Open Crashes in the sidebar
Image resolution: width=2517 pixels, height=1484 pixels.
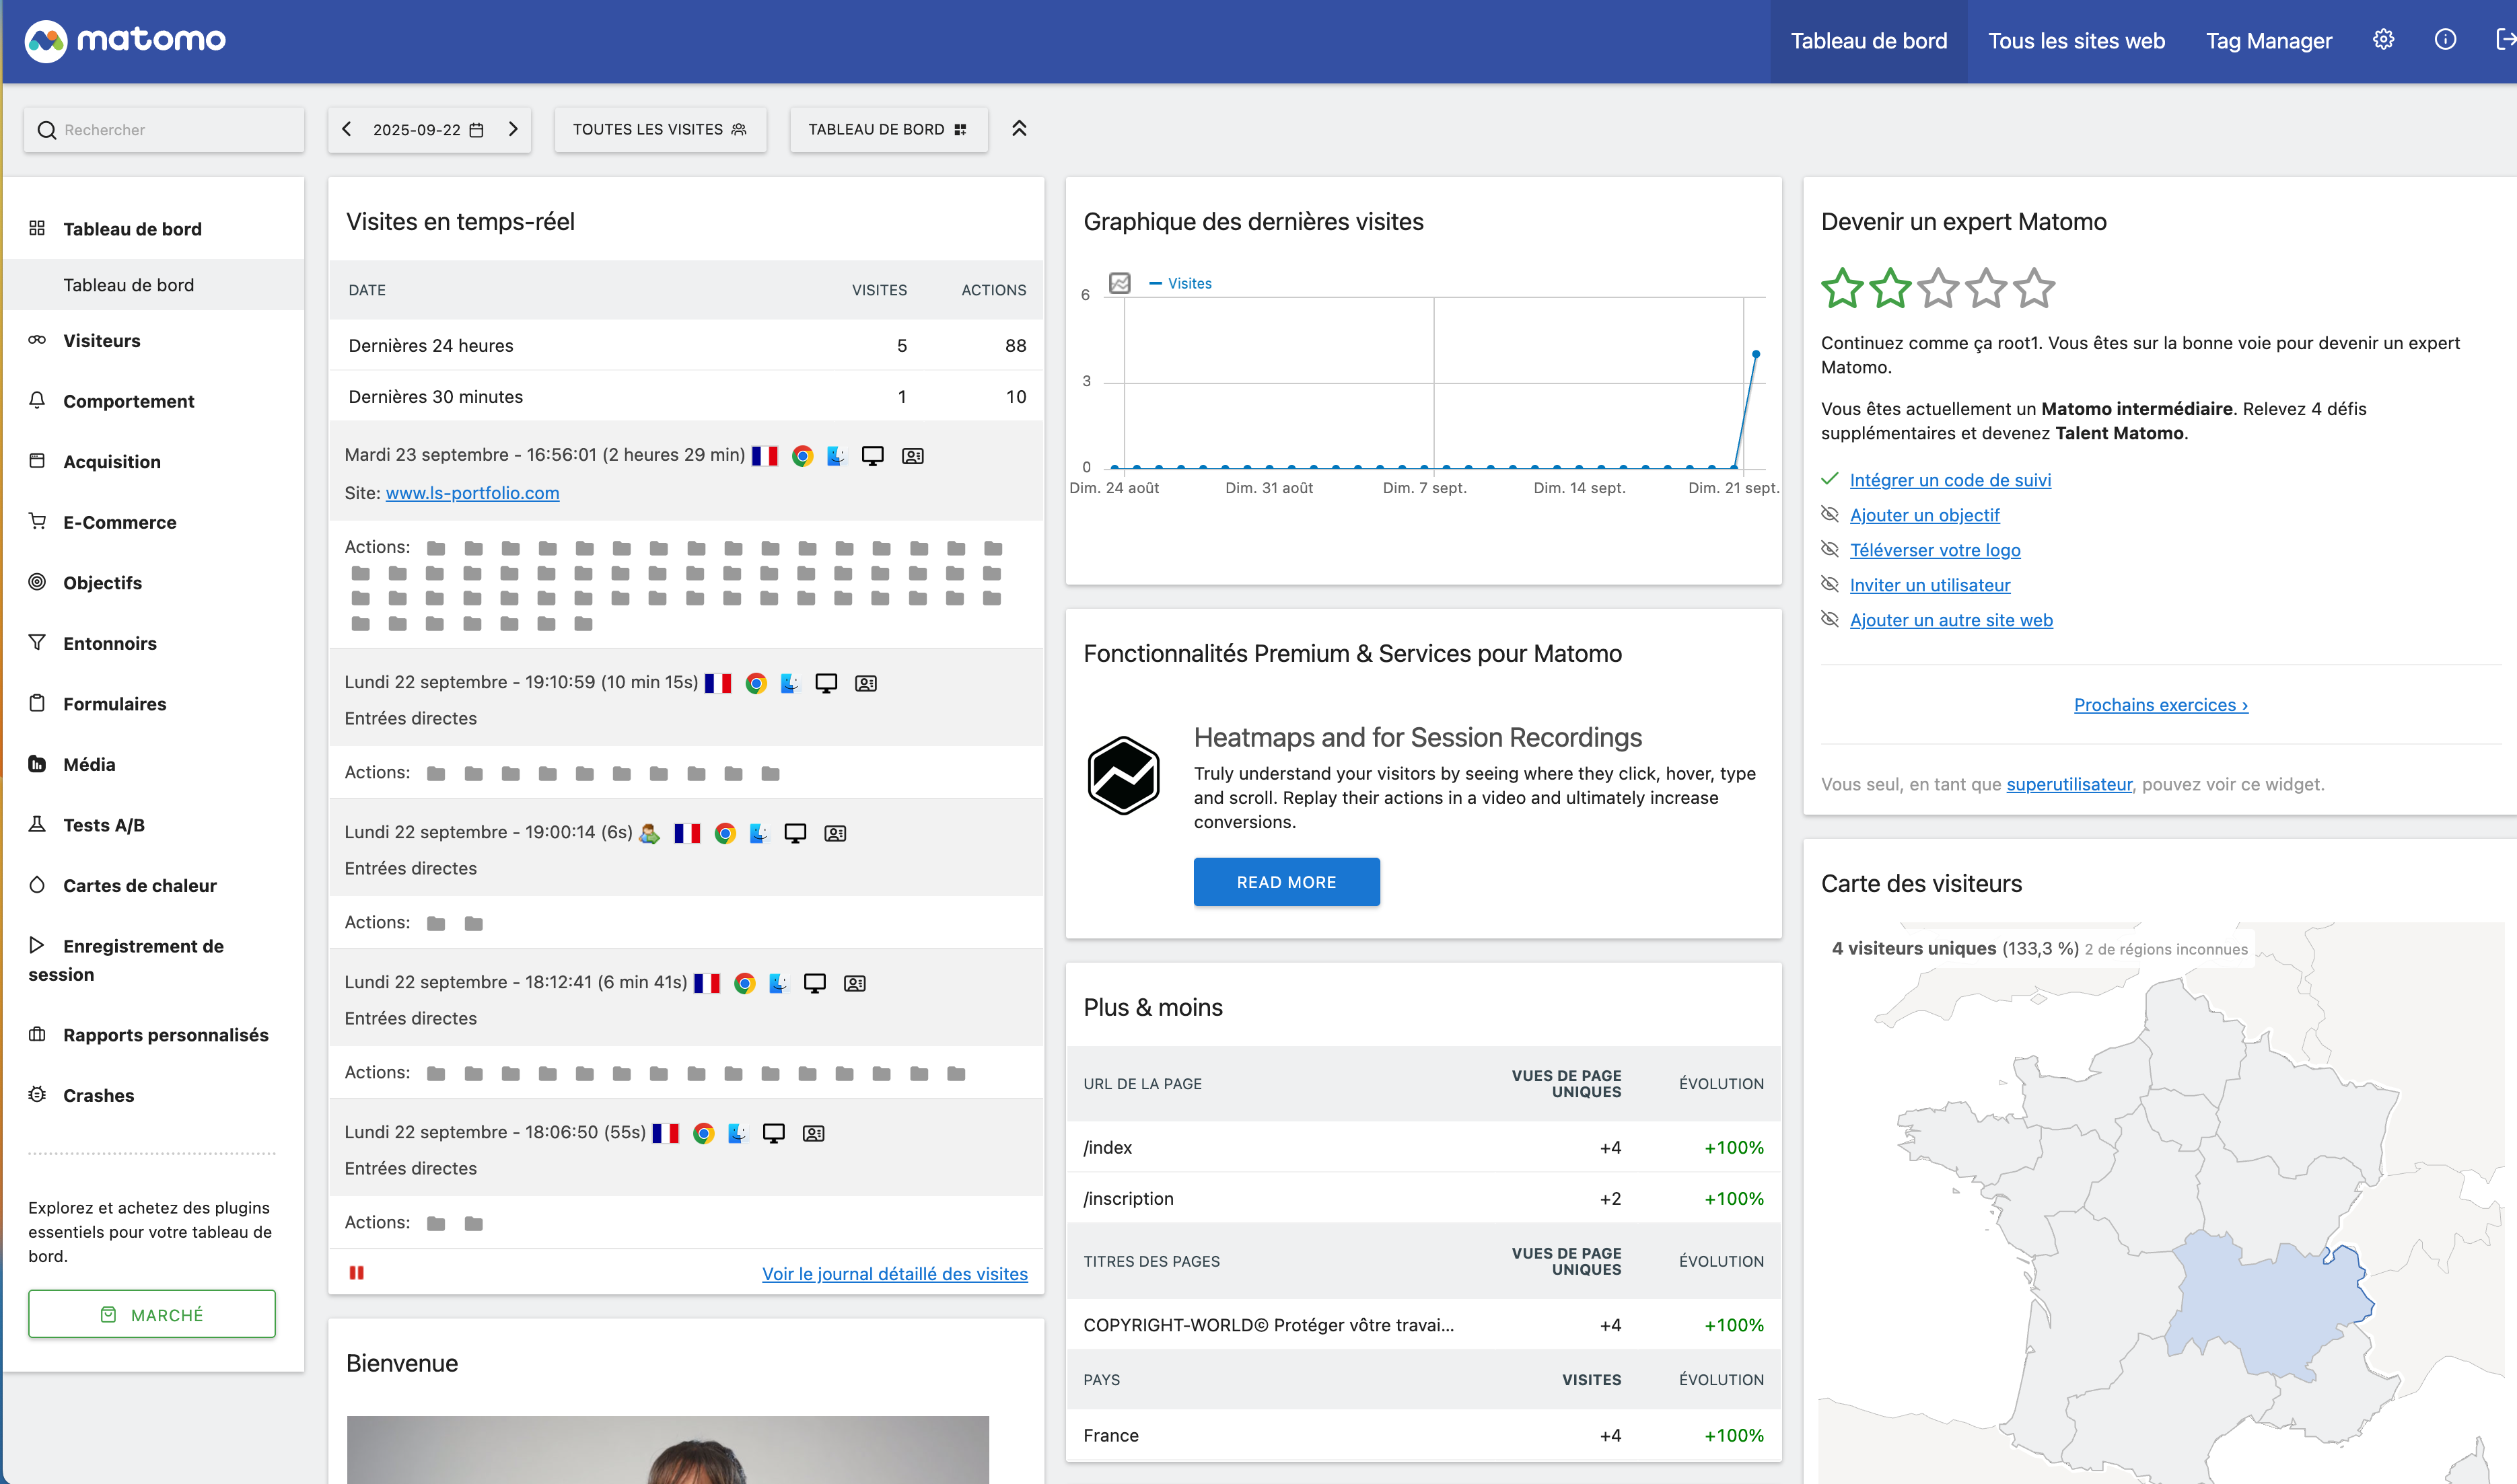[99, 1095]
